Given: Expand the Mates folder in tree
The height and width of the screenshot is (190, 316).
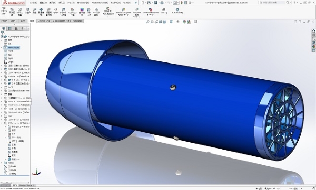Looking at the screenshot, I should 2,163.
